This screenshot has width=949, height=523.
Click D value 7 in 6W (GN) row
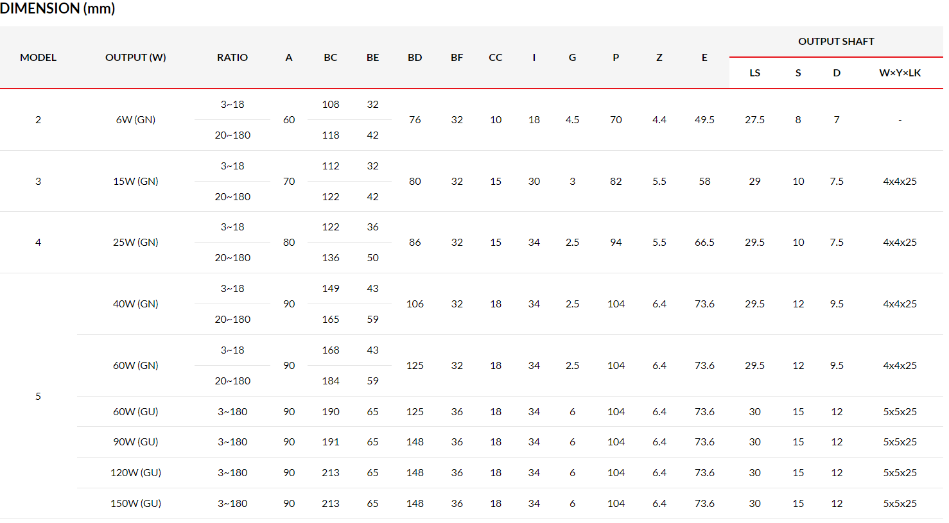point(837,119)
